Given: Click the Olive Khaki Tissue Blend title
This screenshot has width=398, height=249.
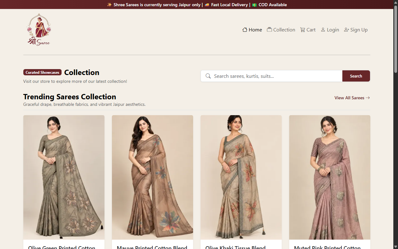Looking at the screenshot, I should tap(235, 247).
